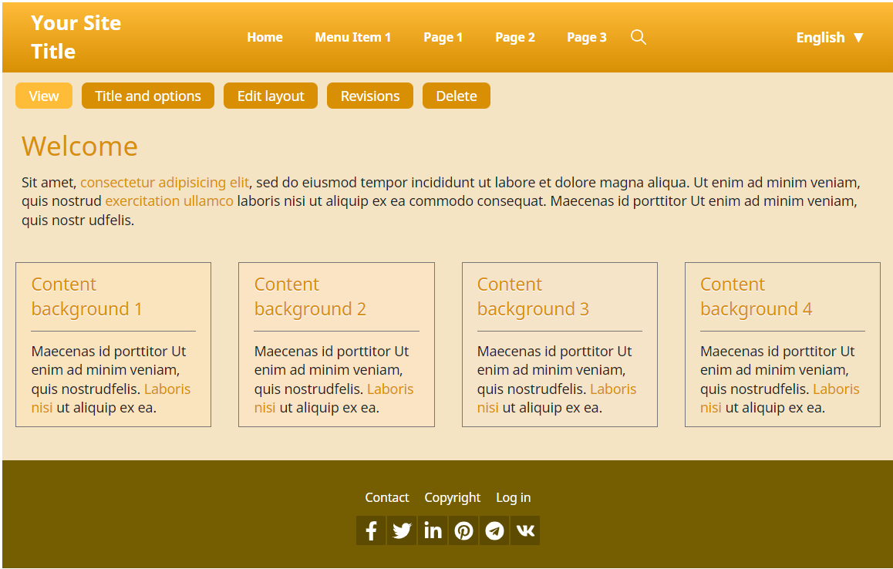The image size is (893, 569).
Task: Click the search magnifier icon
Action: (x=638, y=37)
